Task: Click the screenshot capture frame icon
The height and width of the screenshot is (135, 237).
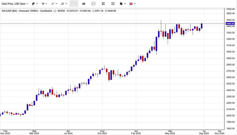Action: (113, 4)
